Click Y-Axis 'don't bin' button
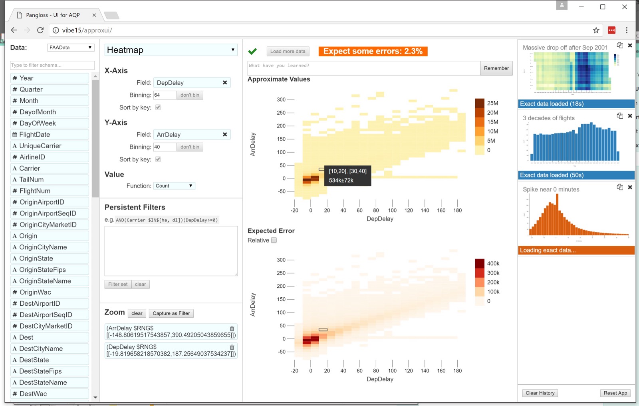This screenshot has width=639, height=406. tap(190, 147)
